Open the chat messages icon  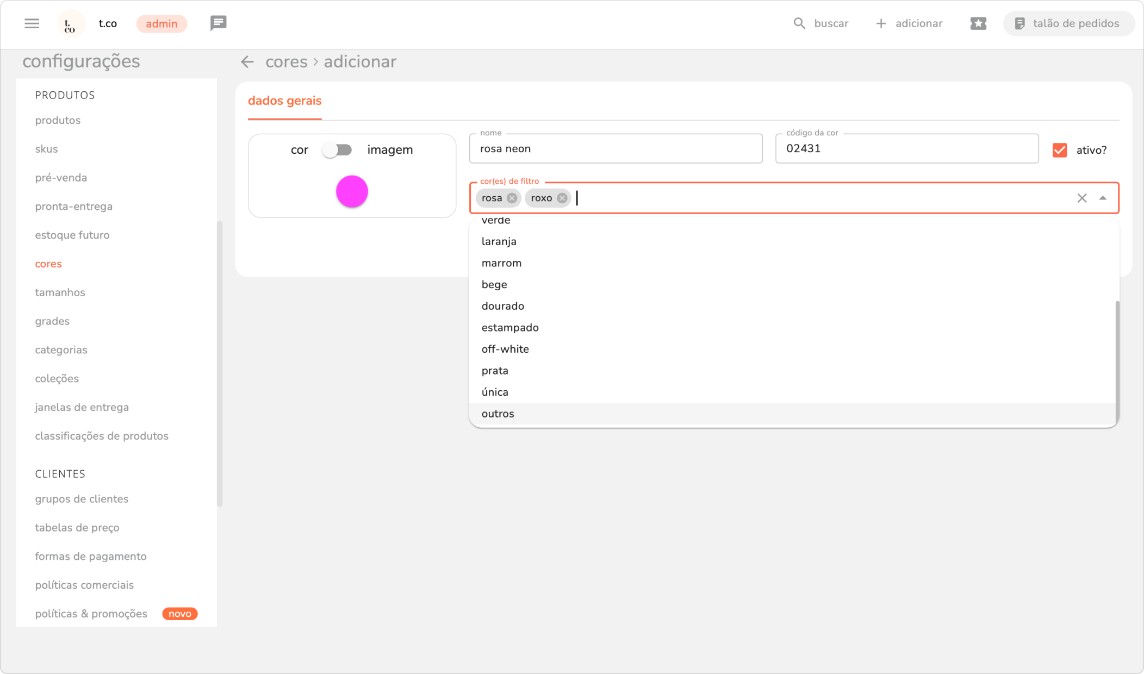coord(218,23)
